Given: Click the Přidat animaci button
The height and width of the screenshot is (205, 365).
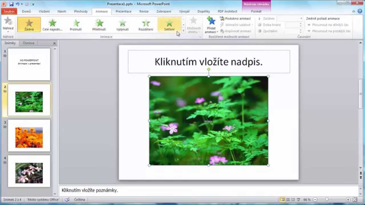Looking at the screenshot, I should [211, 25].
